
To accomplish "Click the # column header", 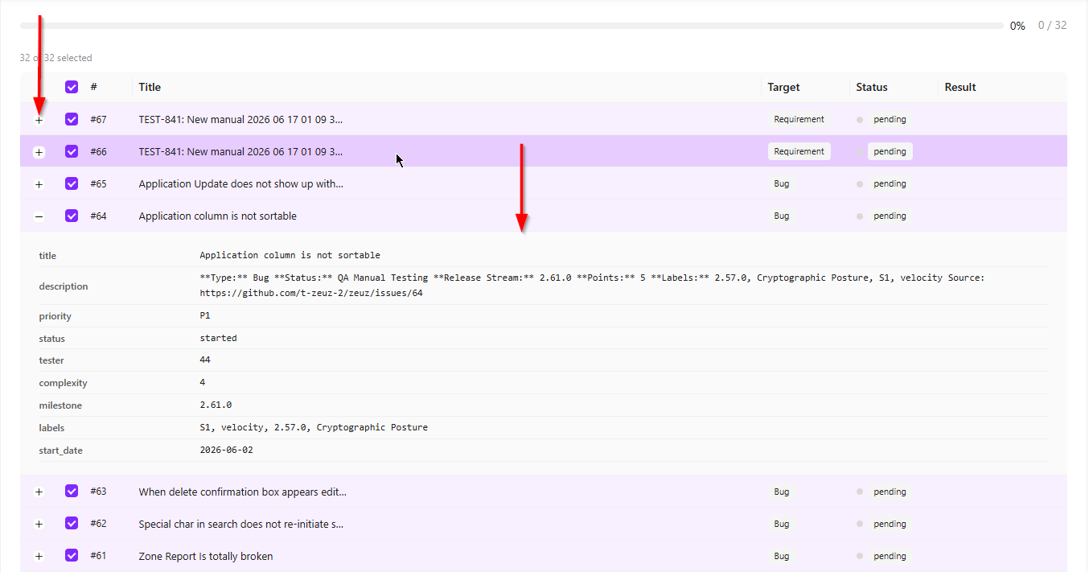I will [x=93, y=87].
